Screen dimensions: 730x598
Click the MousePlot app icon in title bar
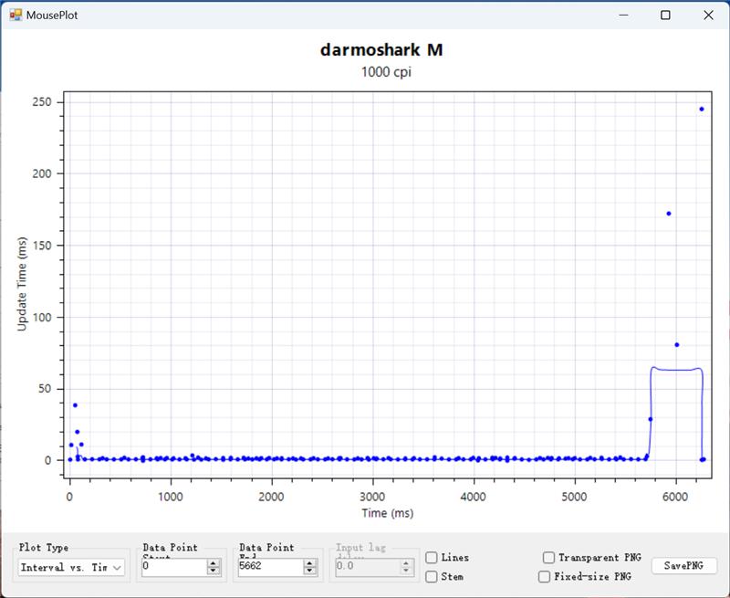(x=15, y=15)
